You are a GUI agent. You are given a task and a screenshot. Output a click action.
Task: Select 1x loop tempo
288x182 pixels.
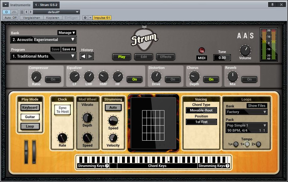point(247,144)
